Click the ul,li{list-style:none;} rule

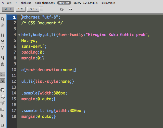coord(48,82)
